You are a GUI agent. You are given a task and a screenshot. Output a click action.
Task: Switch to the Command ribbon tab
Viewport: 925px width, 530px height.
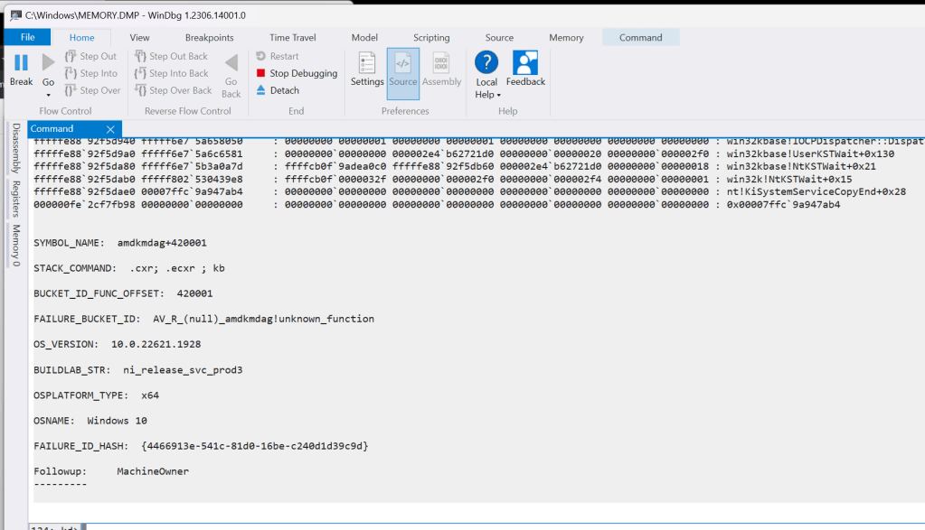pos(641,37)
